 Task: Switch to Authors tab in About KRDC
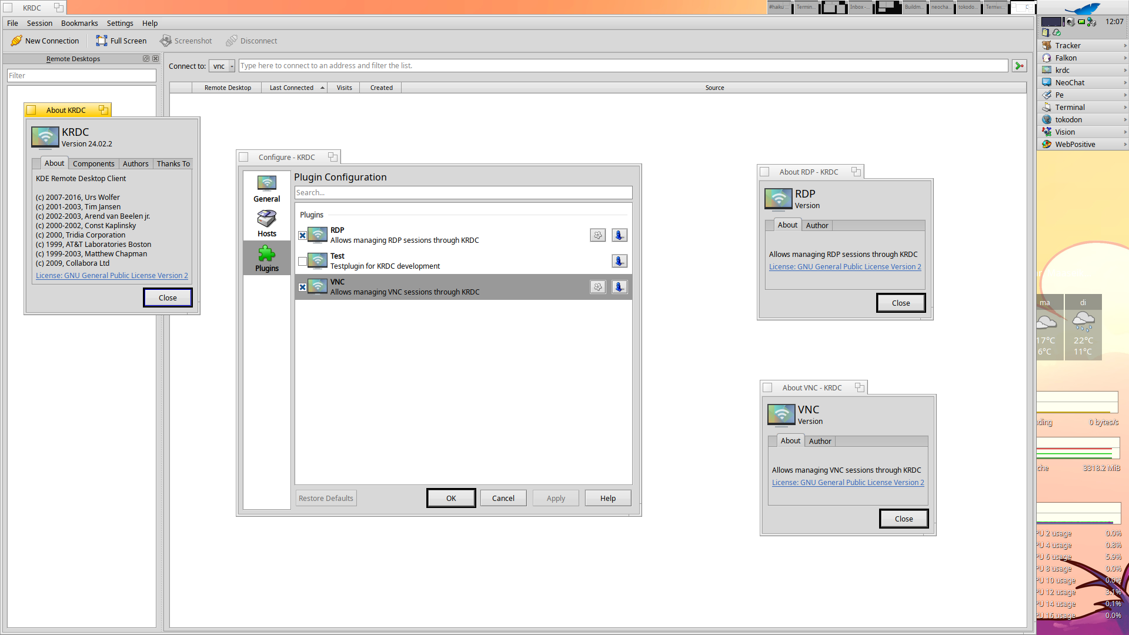[x=135, y=163]
